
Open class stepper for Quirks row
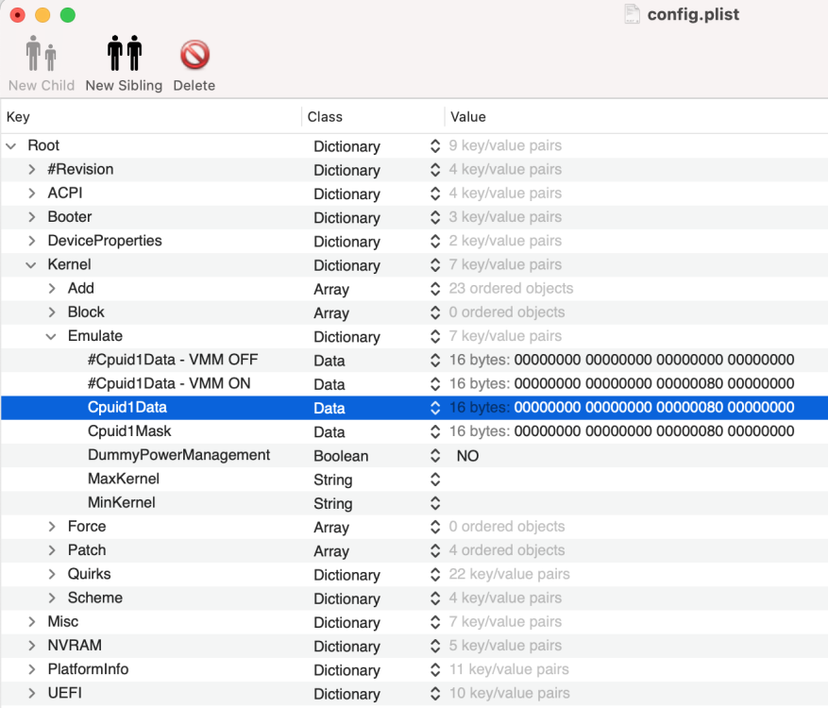(435, 575)
